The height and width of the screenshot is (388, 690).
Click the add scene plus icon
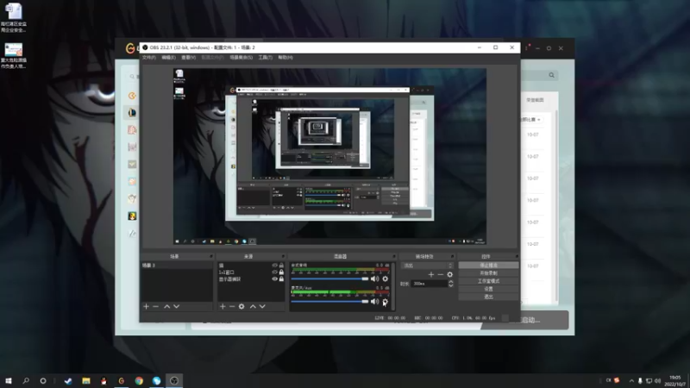[146, 306]
